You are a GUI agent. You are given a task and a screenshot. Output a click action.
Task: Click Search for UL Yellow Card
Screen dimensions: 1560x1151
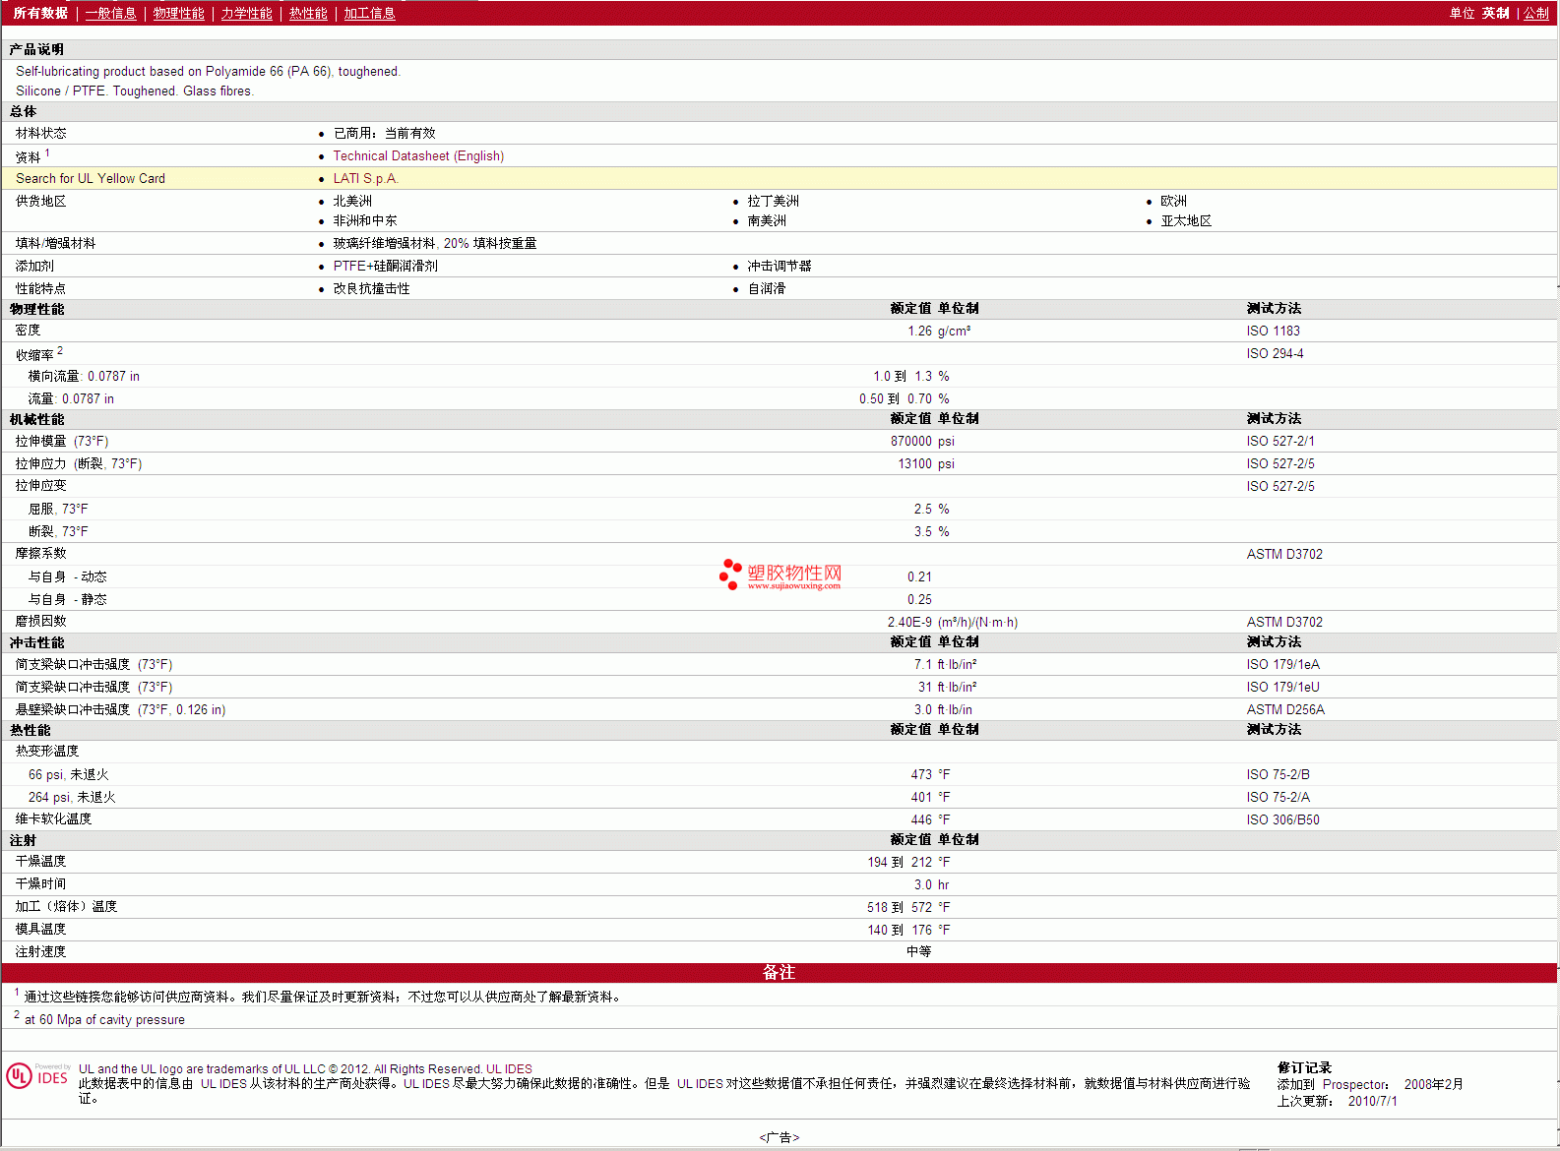click(x=91, y=178)
